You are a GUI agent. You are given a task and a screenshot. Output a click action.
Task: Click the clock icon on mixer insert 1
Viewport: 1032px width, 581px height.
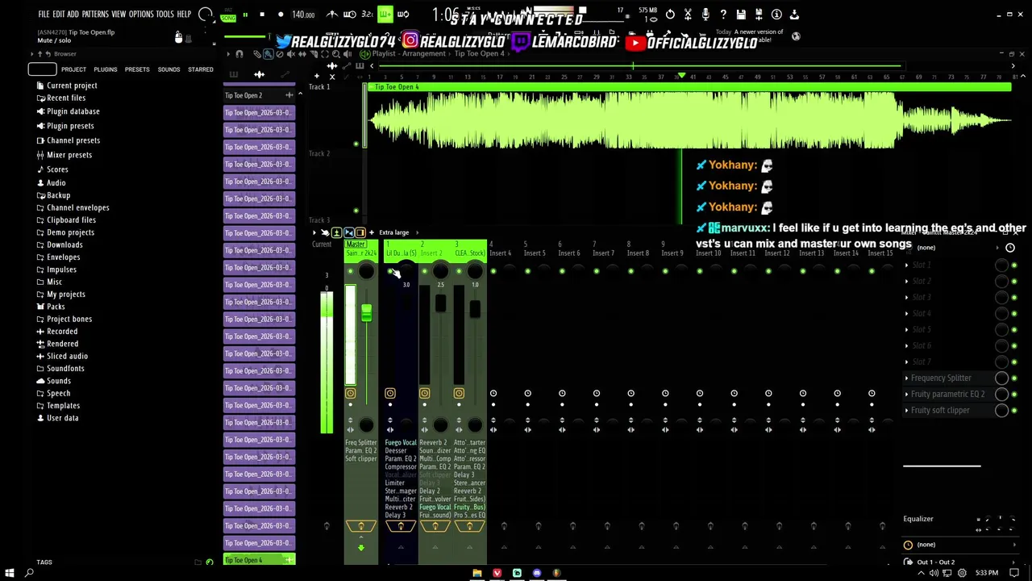[x=390, y=394]
